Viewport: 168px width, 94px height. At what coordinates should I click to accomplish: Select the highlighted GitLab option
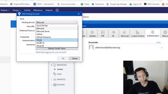(57, 40)
